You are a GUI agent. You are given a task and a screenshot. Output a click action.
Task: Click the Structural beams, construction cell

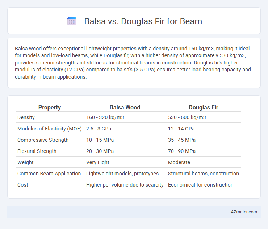[x=204, y=174]
